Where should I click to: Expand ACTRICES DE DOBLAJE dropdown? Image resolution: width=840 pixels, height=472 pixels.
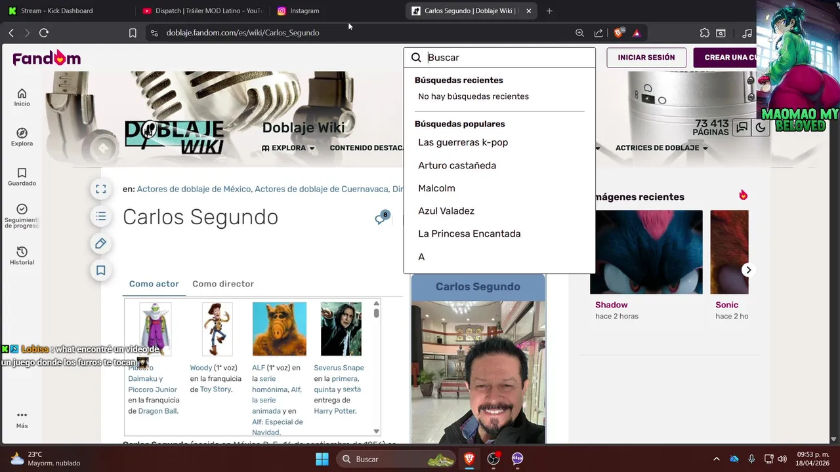pos(661,148)
